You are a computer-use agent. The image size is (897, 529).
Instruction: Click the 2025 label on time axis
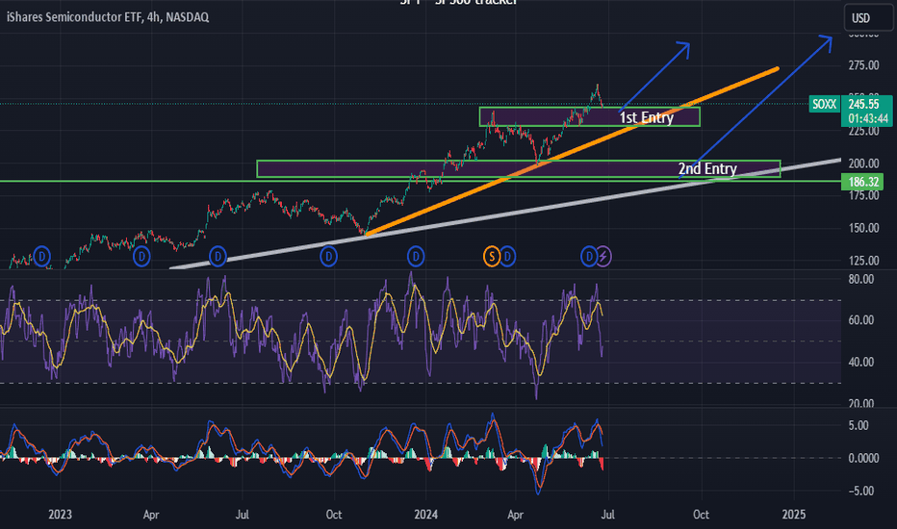[x=793, y=515]
